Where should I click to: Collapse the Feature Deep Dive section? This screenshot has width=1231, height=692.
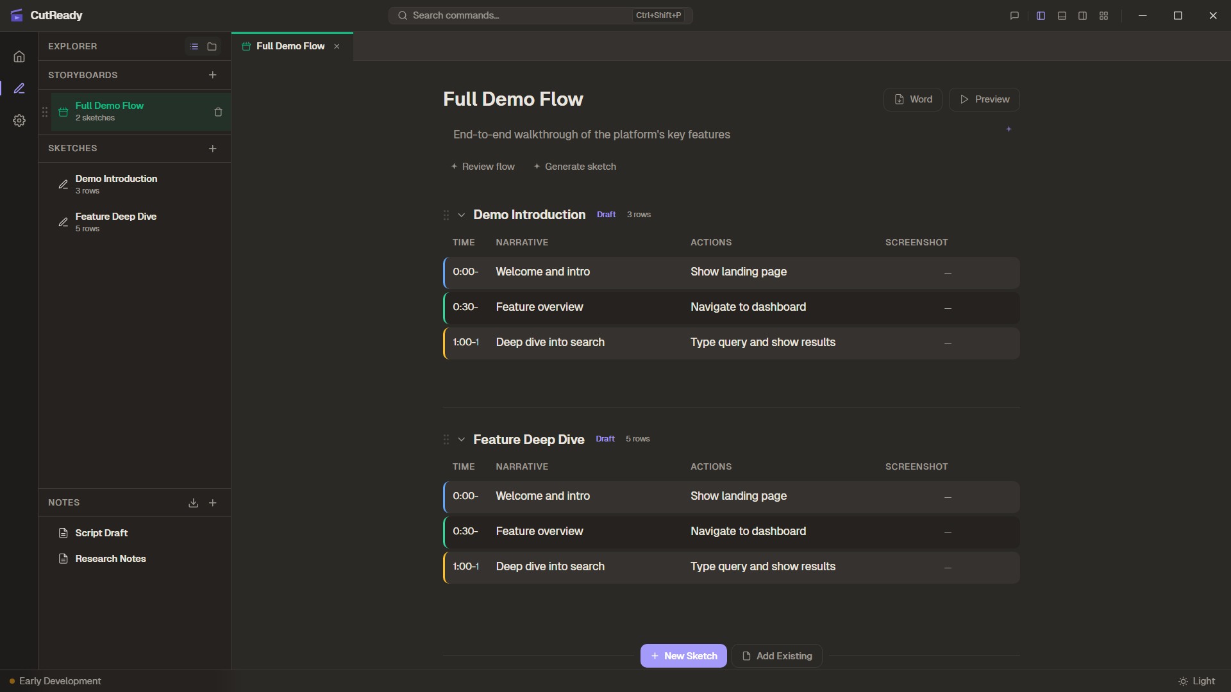tap(462, 440)
